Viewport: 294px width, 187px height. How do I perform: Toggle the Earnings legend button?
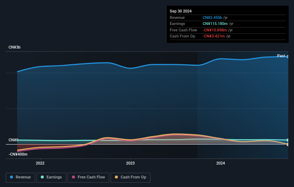51,177
